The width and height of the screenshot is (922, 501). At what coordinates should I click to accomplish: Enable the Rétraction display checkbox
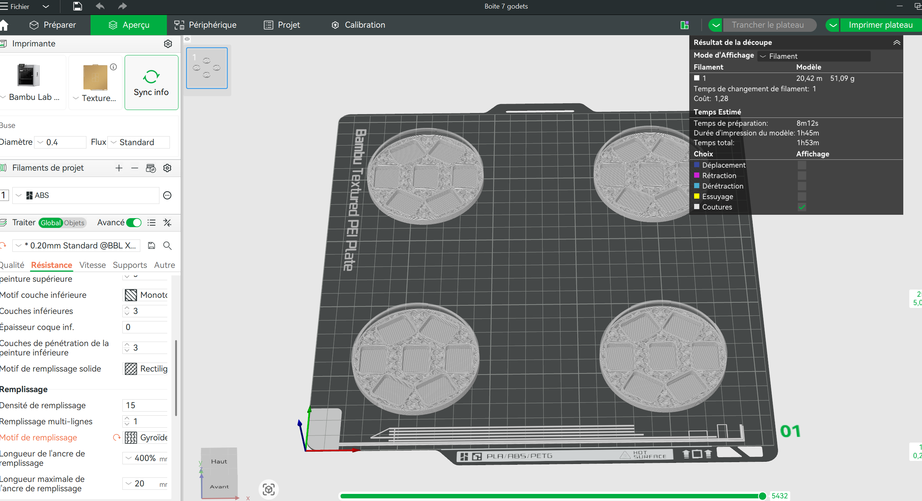point(801,175)
